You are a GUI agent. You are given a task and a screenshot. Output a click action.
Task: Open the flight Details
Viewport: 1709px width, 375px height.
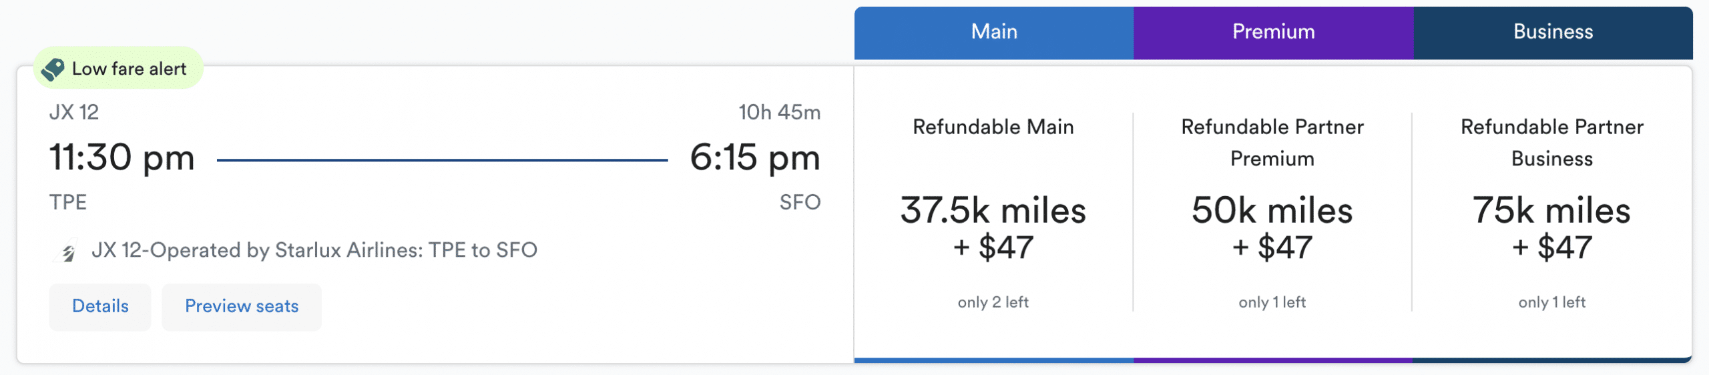click(100, 306)
